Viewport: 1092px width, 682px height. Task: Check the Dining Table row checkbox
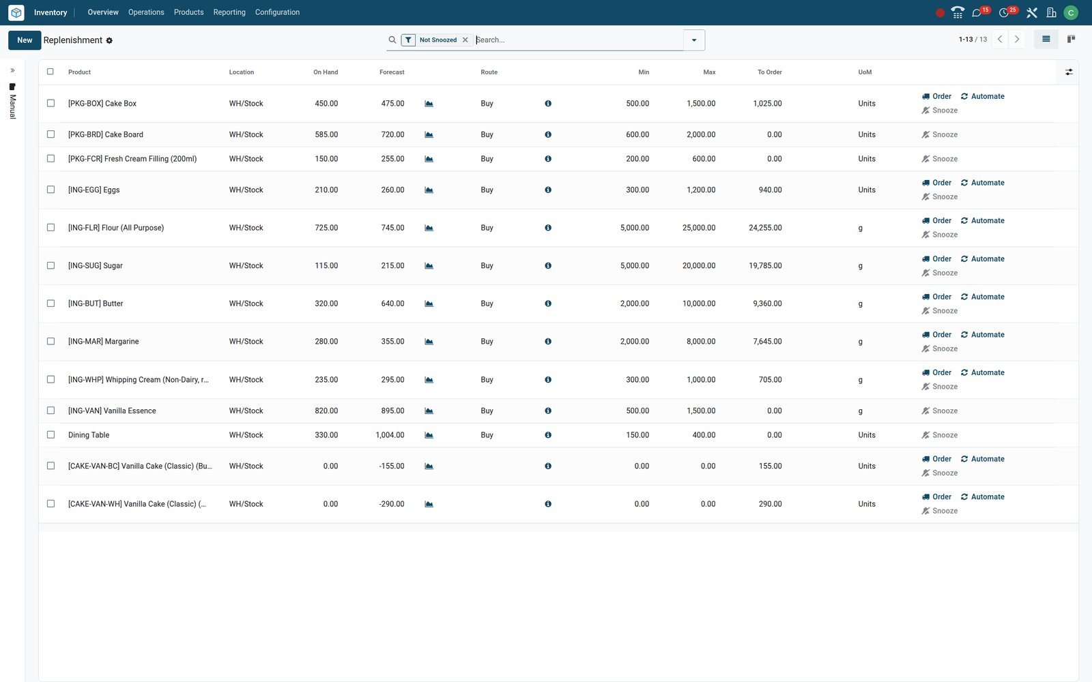point(51,435)
